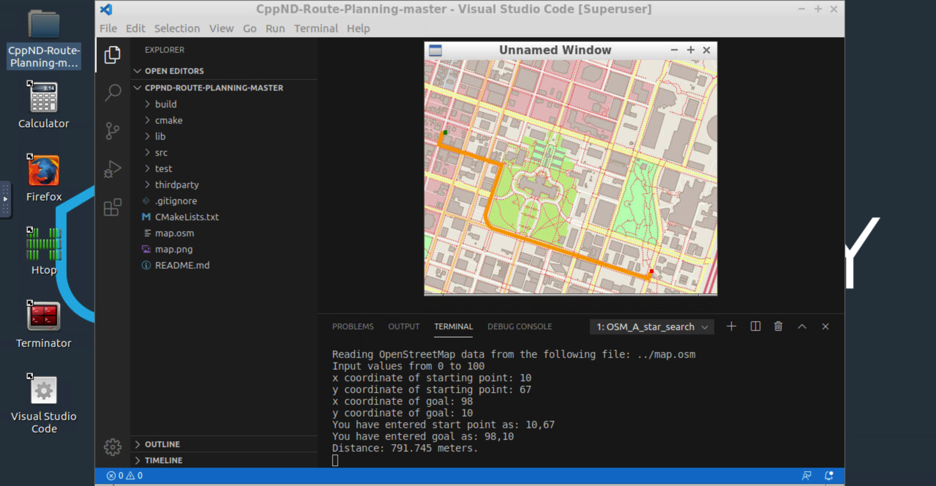Screen dimensions: 936x486
Task: Open map.osm file
Action: click(x=224, y=233)
